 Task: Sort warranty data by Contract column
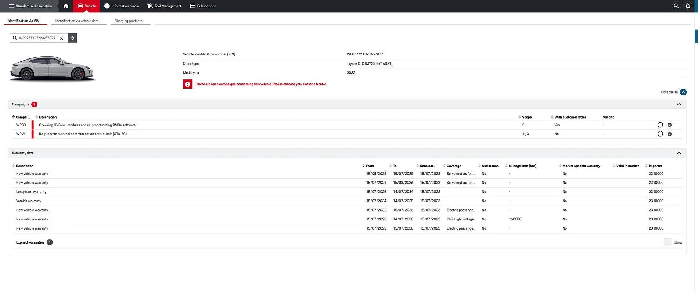(426, 166)
